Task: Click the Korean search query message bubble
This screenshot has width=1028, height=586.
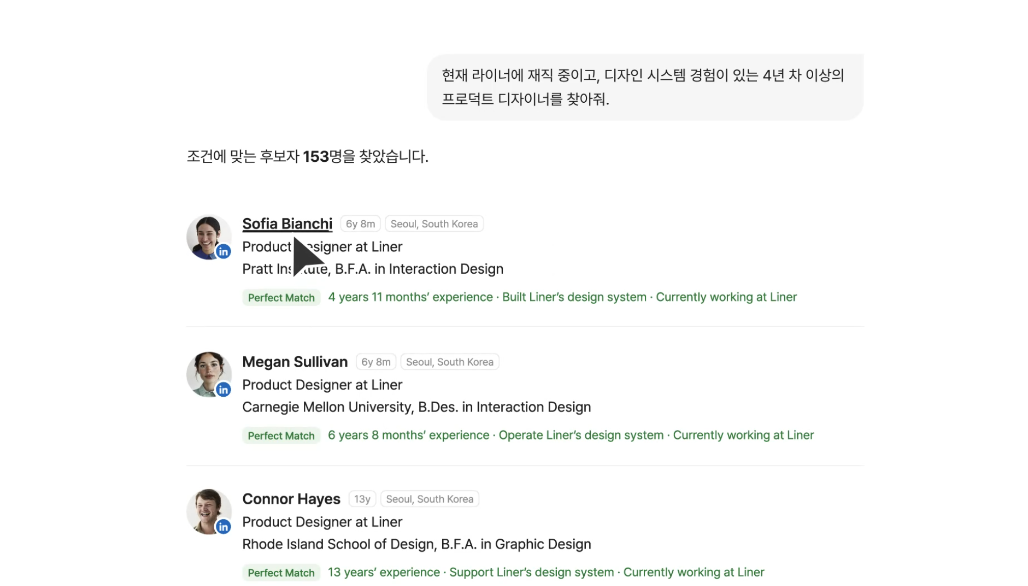Action: (x=644, y=87)
